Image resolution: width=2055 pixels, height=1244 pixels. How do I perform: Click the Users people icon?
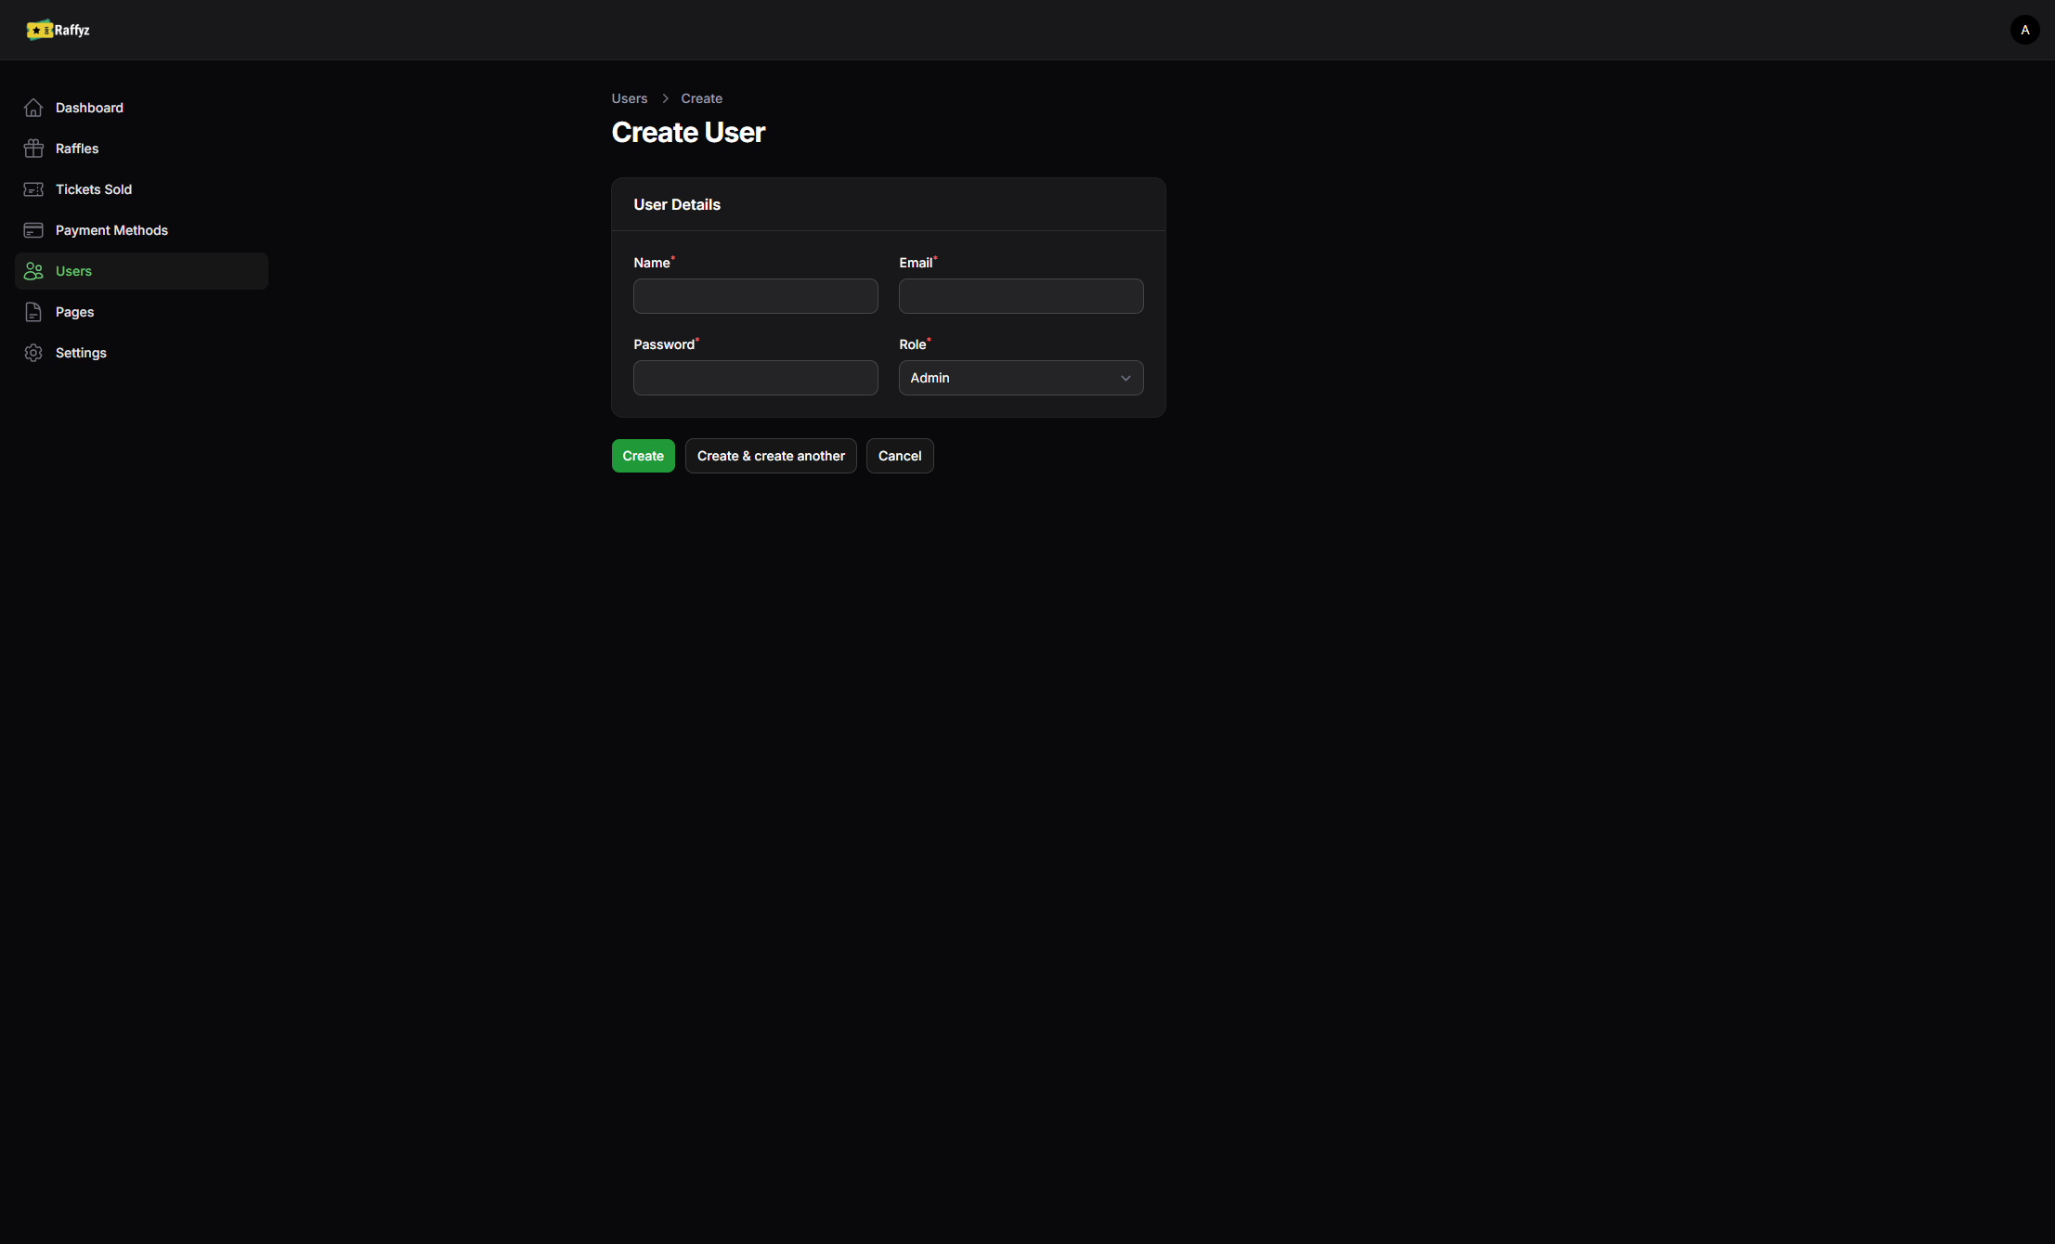33,271
